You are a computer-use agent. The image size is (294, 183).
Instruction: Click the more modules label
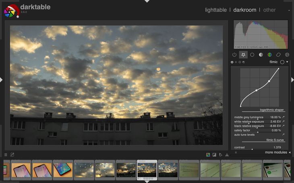tap(276, 152)
